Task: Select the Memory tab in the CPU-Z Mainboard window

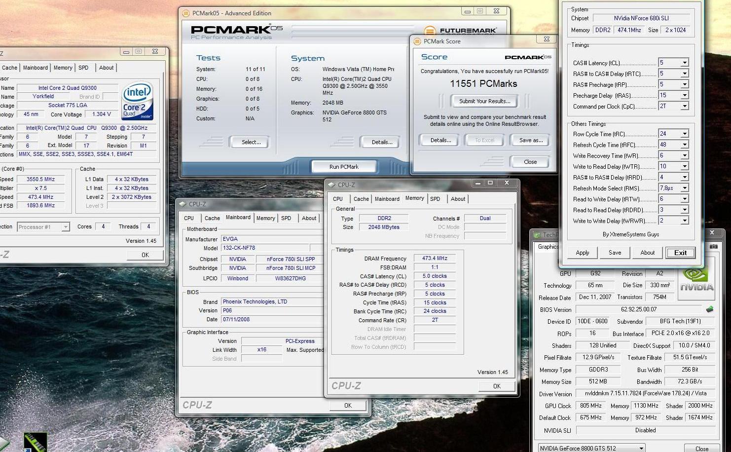Action: click(x=265, y=218)
